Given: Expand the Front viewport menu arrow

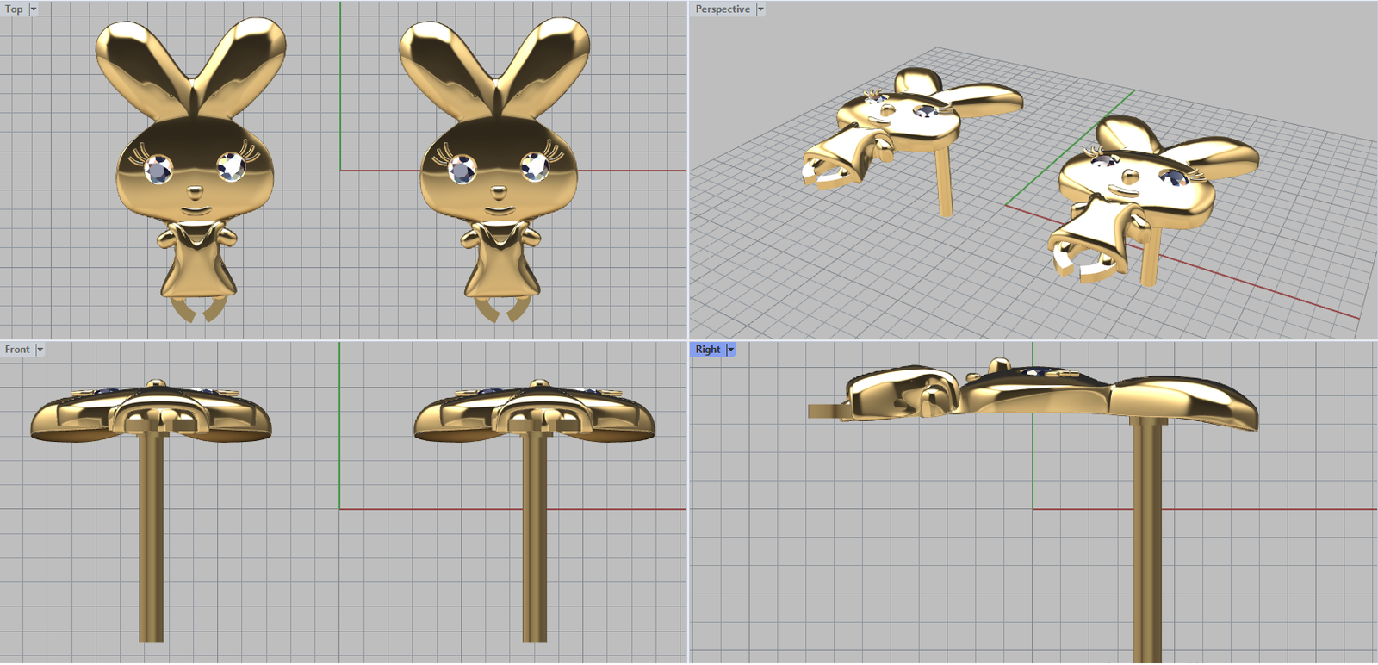Looking at the screenshot, I should point(40,350).
